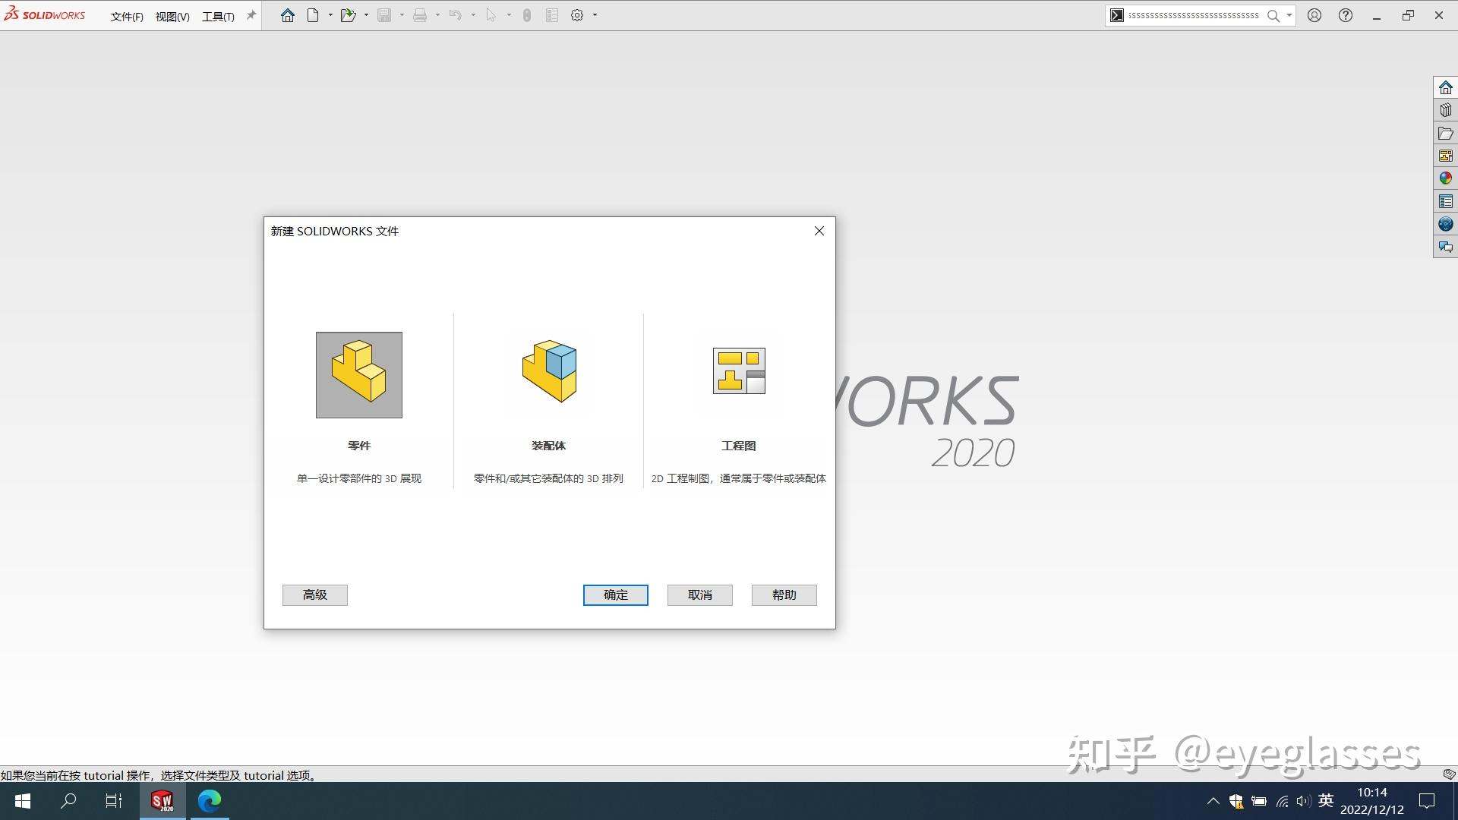Click the 高级 (Advanced) button
This screenshot has width=1458, height=820.
pyautogui.click(x=314, y=594)
